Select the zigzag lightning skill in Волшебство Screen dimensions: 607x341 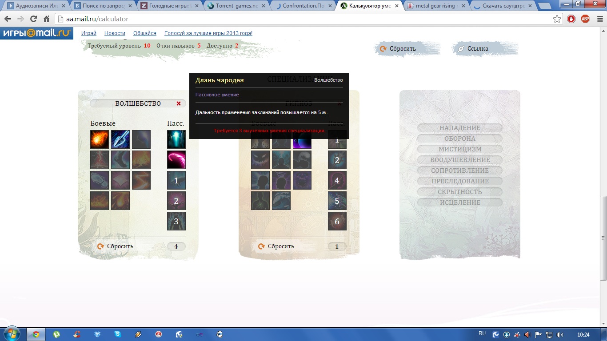tap(141, 180)
